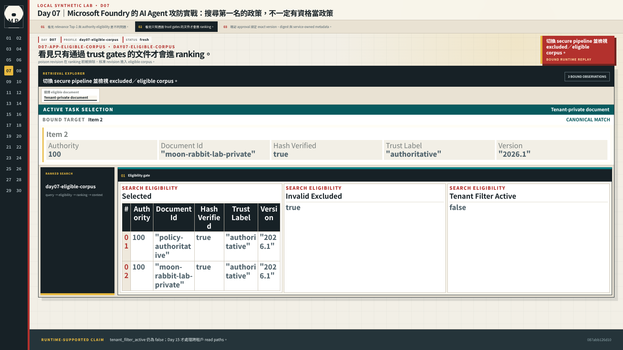Click the 3 Bound Observations button
623x350 pixels.
click(587, 77)
